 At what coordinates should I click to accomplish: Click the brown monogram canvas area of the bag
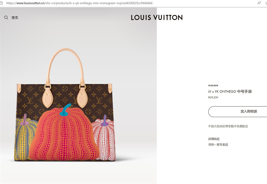coord(65,95)
